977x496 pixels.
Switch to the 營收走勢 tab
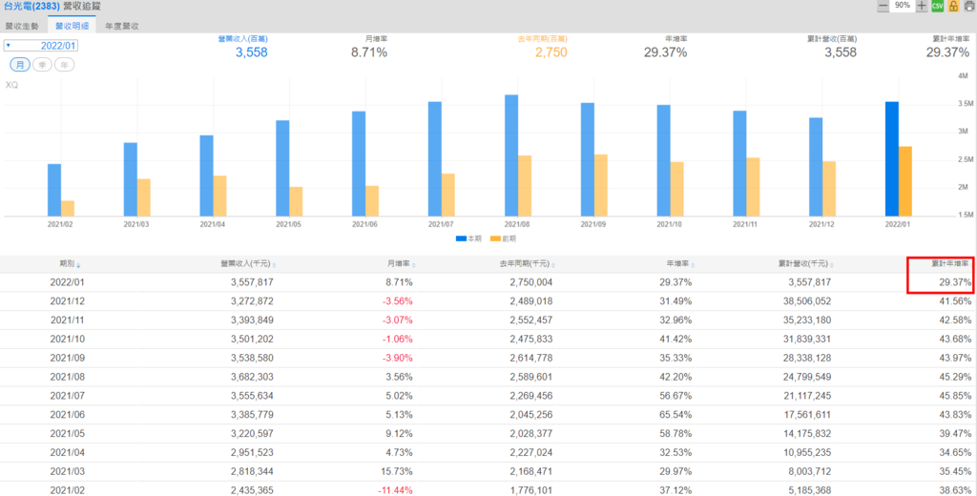coord(23,26)
